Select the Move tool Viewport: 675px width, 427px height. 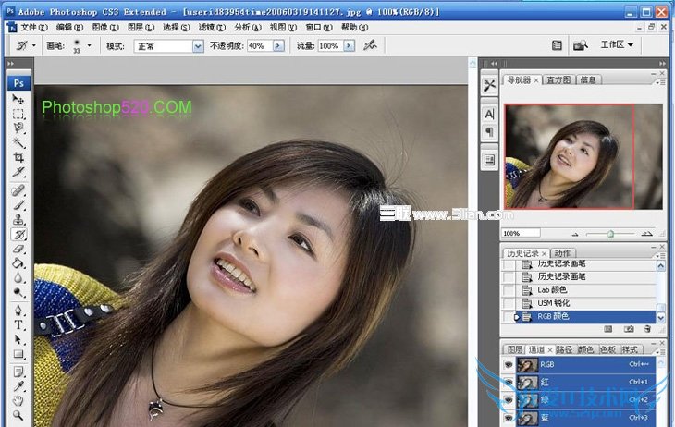[18, 100]
